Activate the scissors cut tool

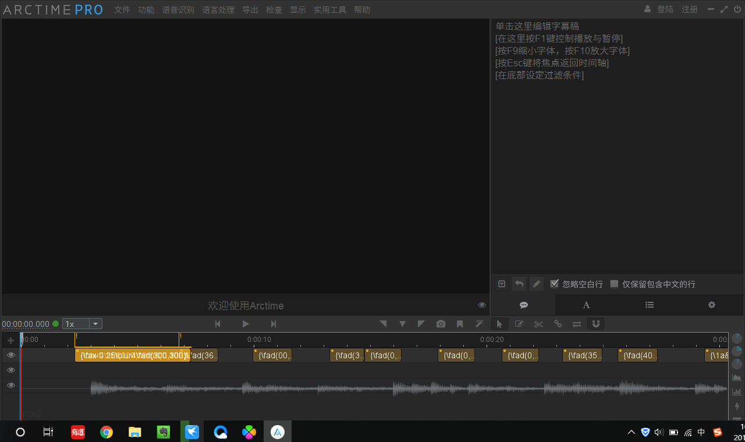click(538, 324)
